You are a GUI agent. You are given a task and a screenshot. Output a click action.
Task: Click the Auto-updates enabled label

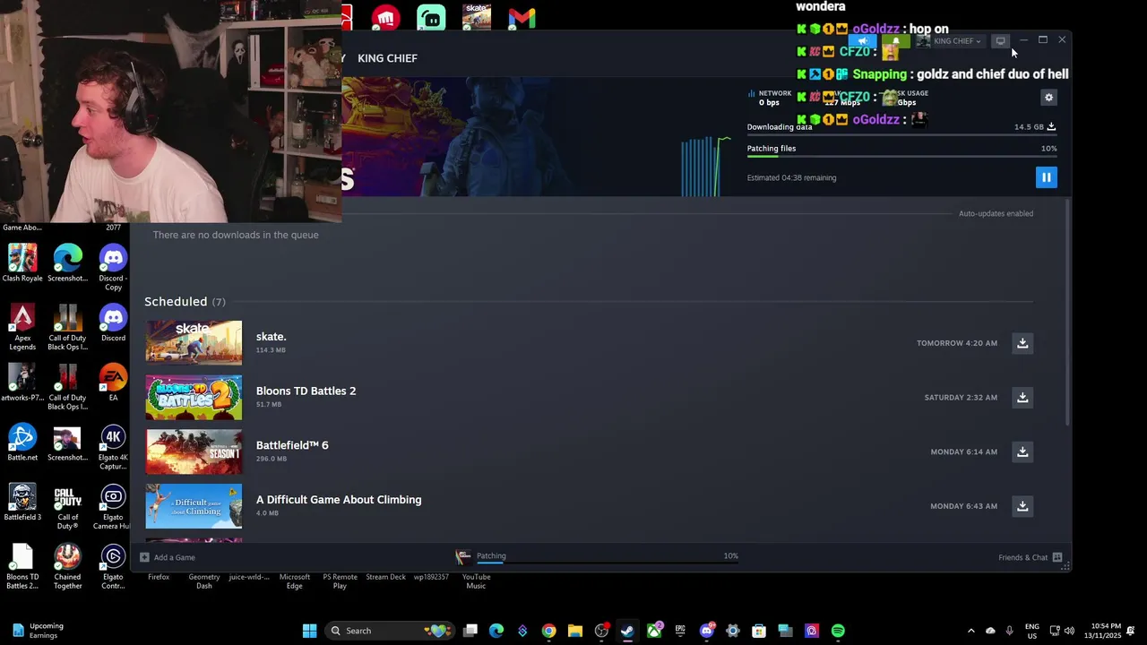[996, 213]
